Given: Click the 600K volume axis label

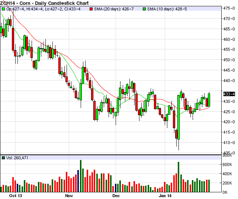Looking at the screenshot, I should pos(227,164).
